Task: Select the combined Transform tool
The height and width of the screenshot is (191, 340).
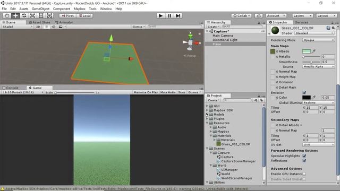Action: click(x=49, y=16)
